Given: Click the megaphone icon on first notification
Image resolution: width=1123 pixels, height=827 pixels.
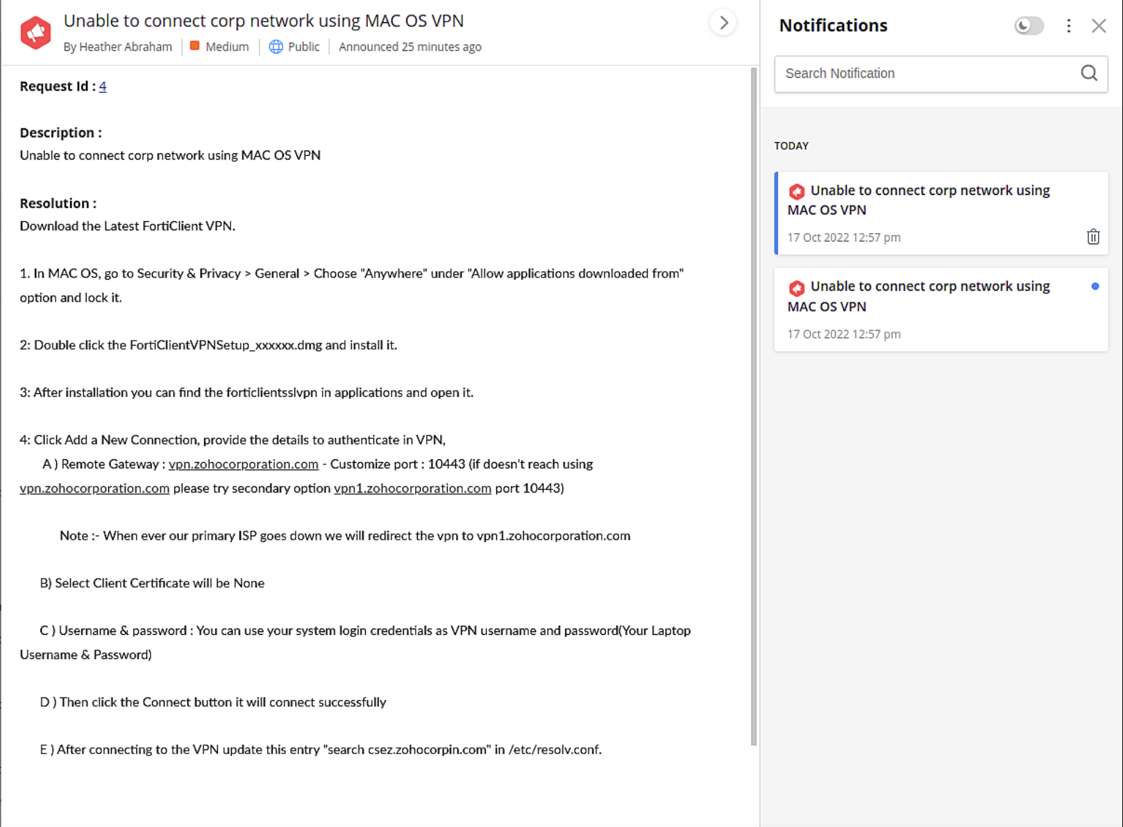Looking at the screenshot, I should point(797,191).
